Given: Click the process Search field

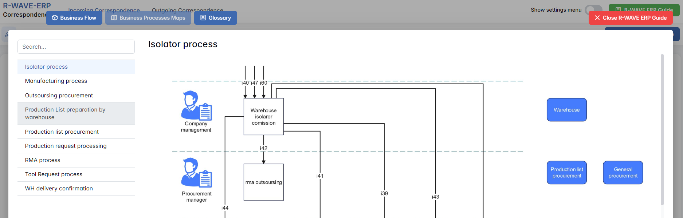Looking at the screenshot, I should (x=76, y=47).
